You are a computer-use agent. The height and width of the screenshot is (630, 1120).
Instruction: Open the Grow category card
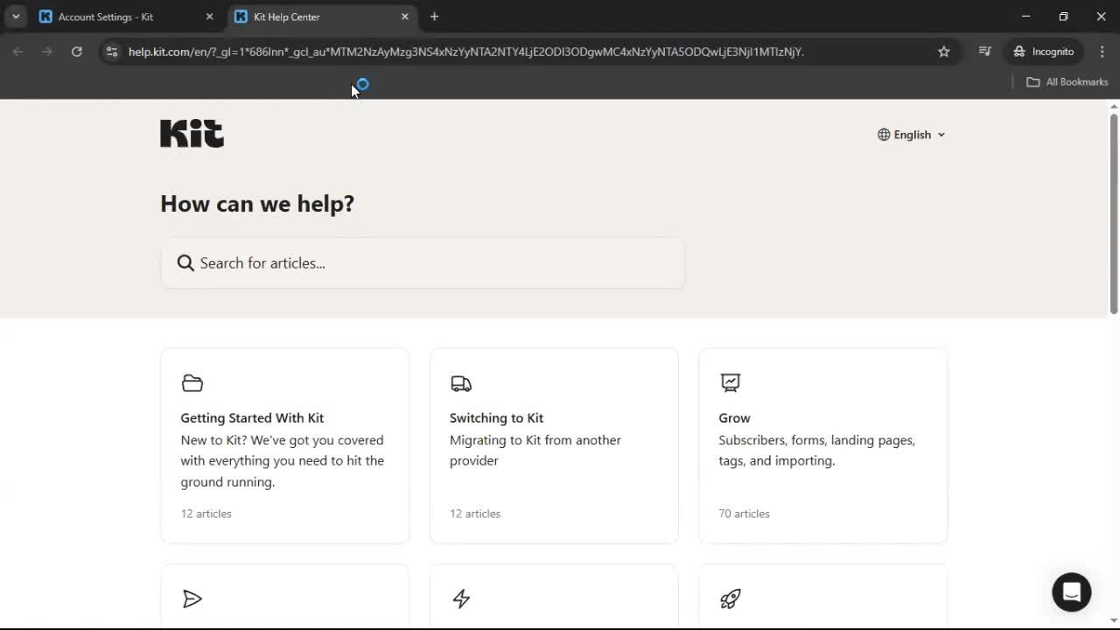pyautogui.click(x=822, y=444)
